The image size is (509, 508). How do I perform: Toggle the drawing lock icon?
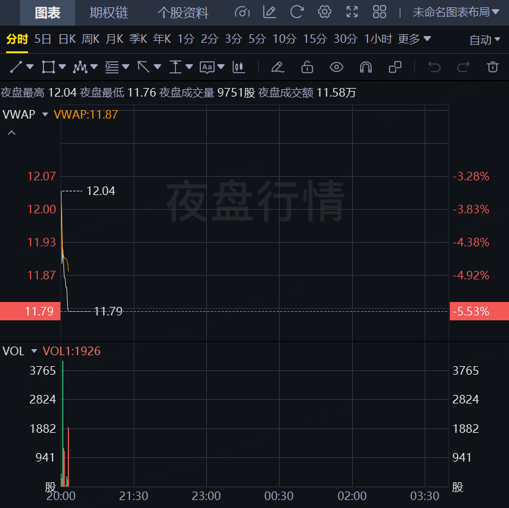click(x=307, y=67)
